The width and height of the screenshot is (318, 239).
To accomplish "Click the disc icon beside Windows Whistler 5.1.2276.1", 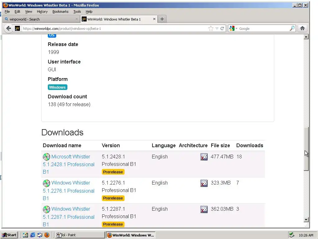I will (47, 183).
